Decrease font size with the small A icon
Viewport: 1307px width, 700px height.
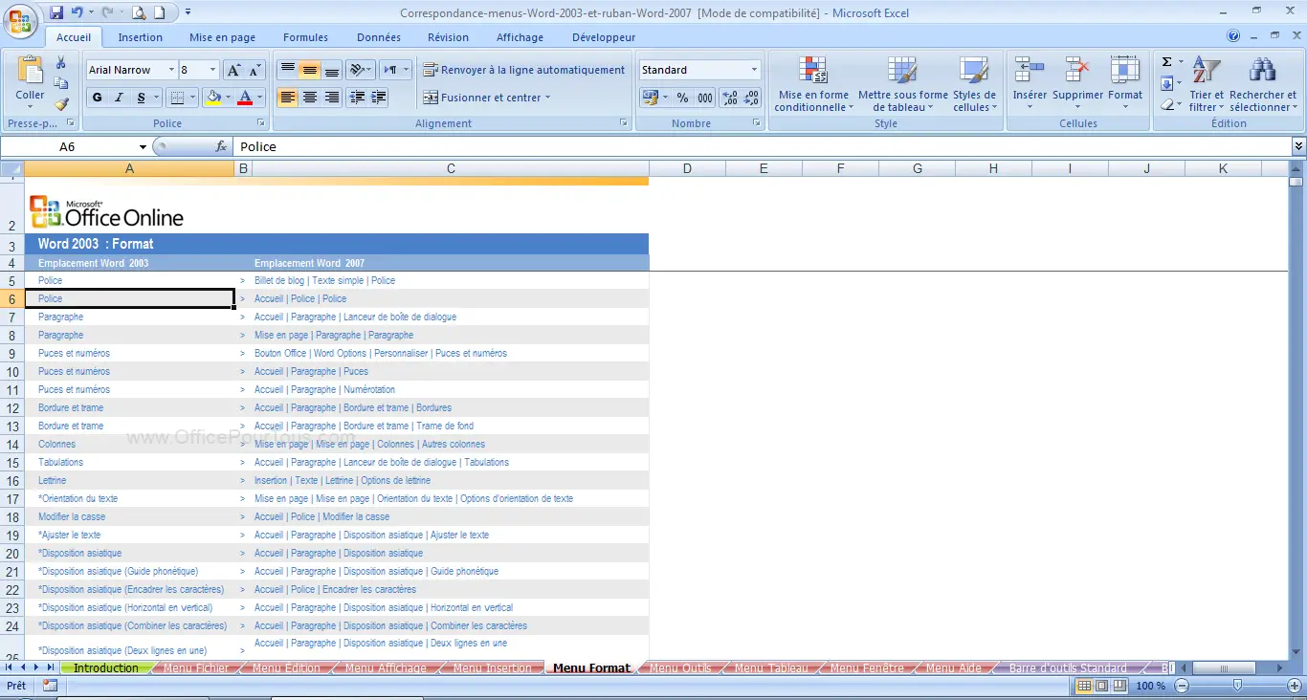click(255, 70)
